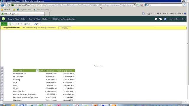Click the Home icon in command bar
Viewport: 189px width, 106px height.
143,14
